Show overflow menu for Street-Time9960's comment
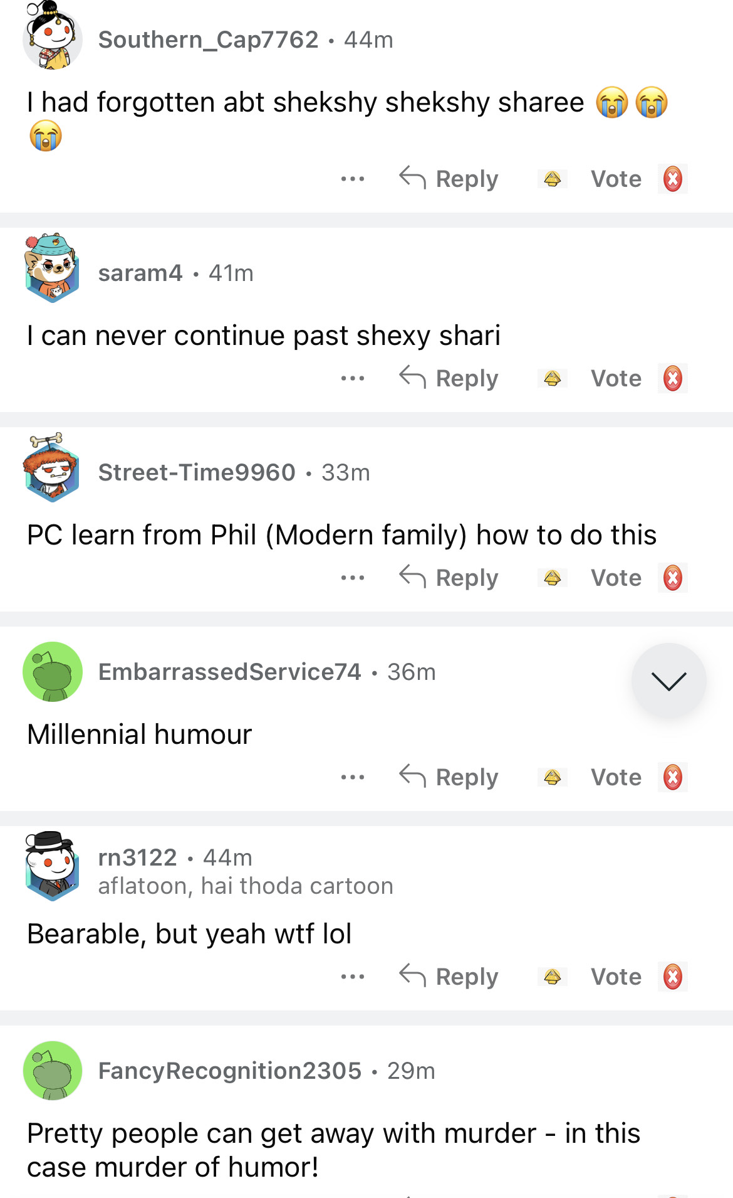The height and width of the screenshot is (1198, 733). click(353, 578)
